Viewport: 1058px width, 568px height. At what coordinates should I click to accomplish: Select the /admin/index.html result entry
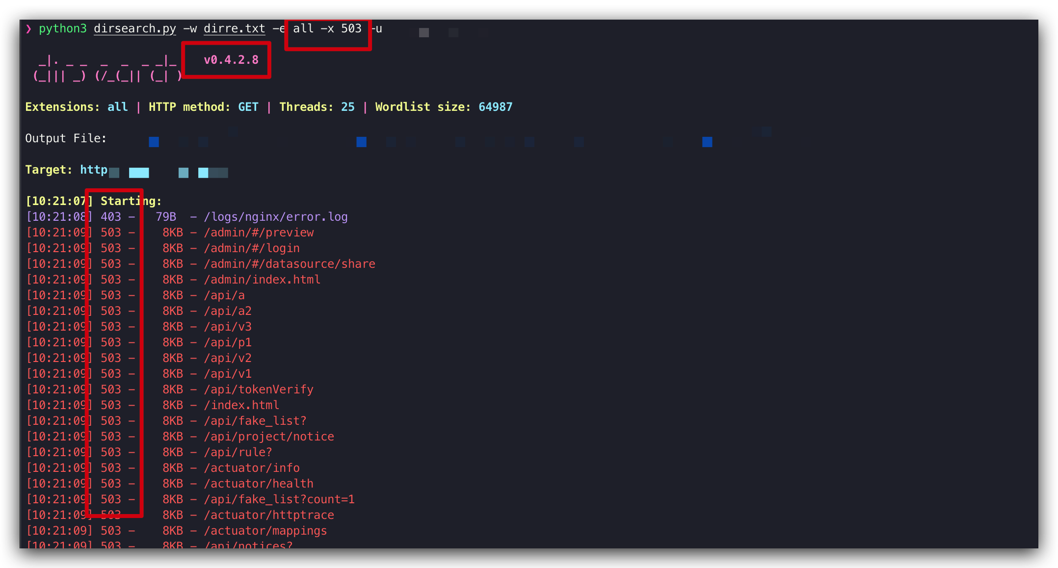click(262, 279)
